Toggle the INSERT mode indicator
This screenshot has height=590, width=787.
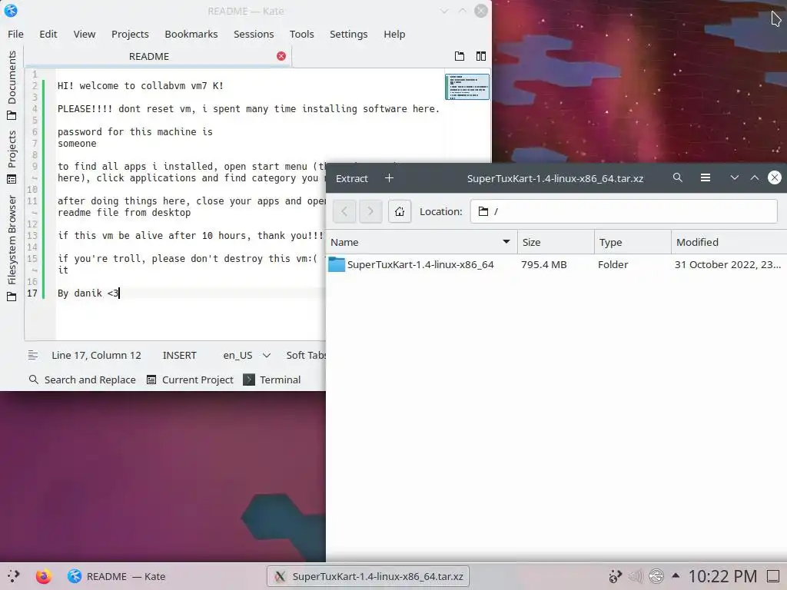(x=179, y=355)
